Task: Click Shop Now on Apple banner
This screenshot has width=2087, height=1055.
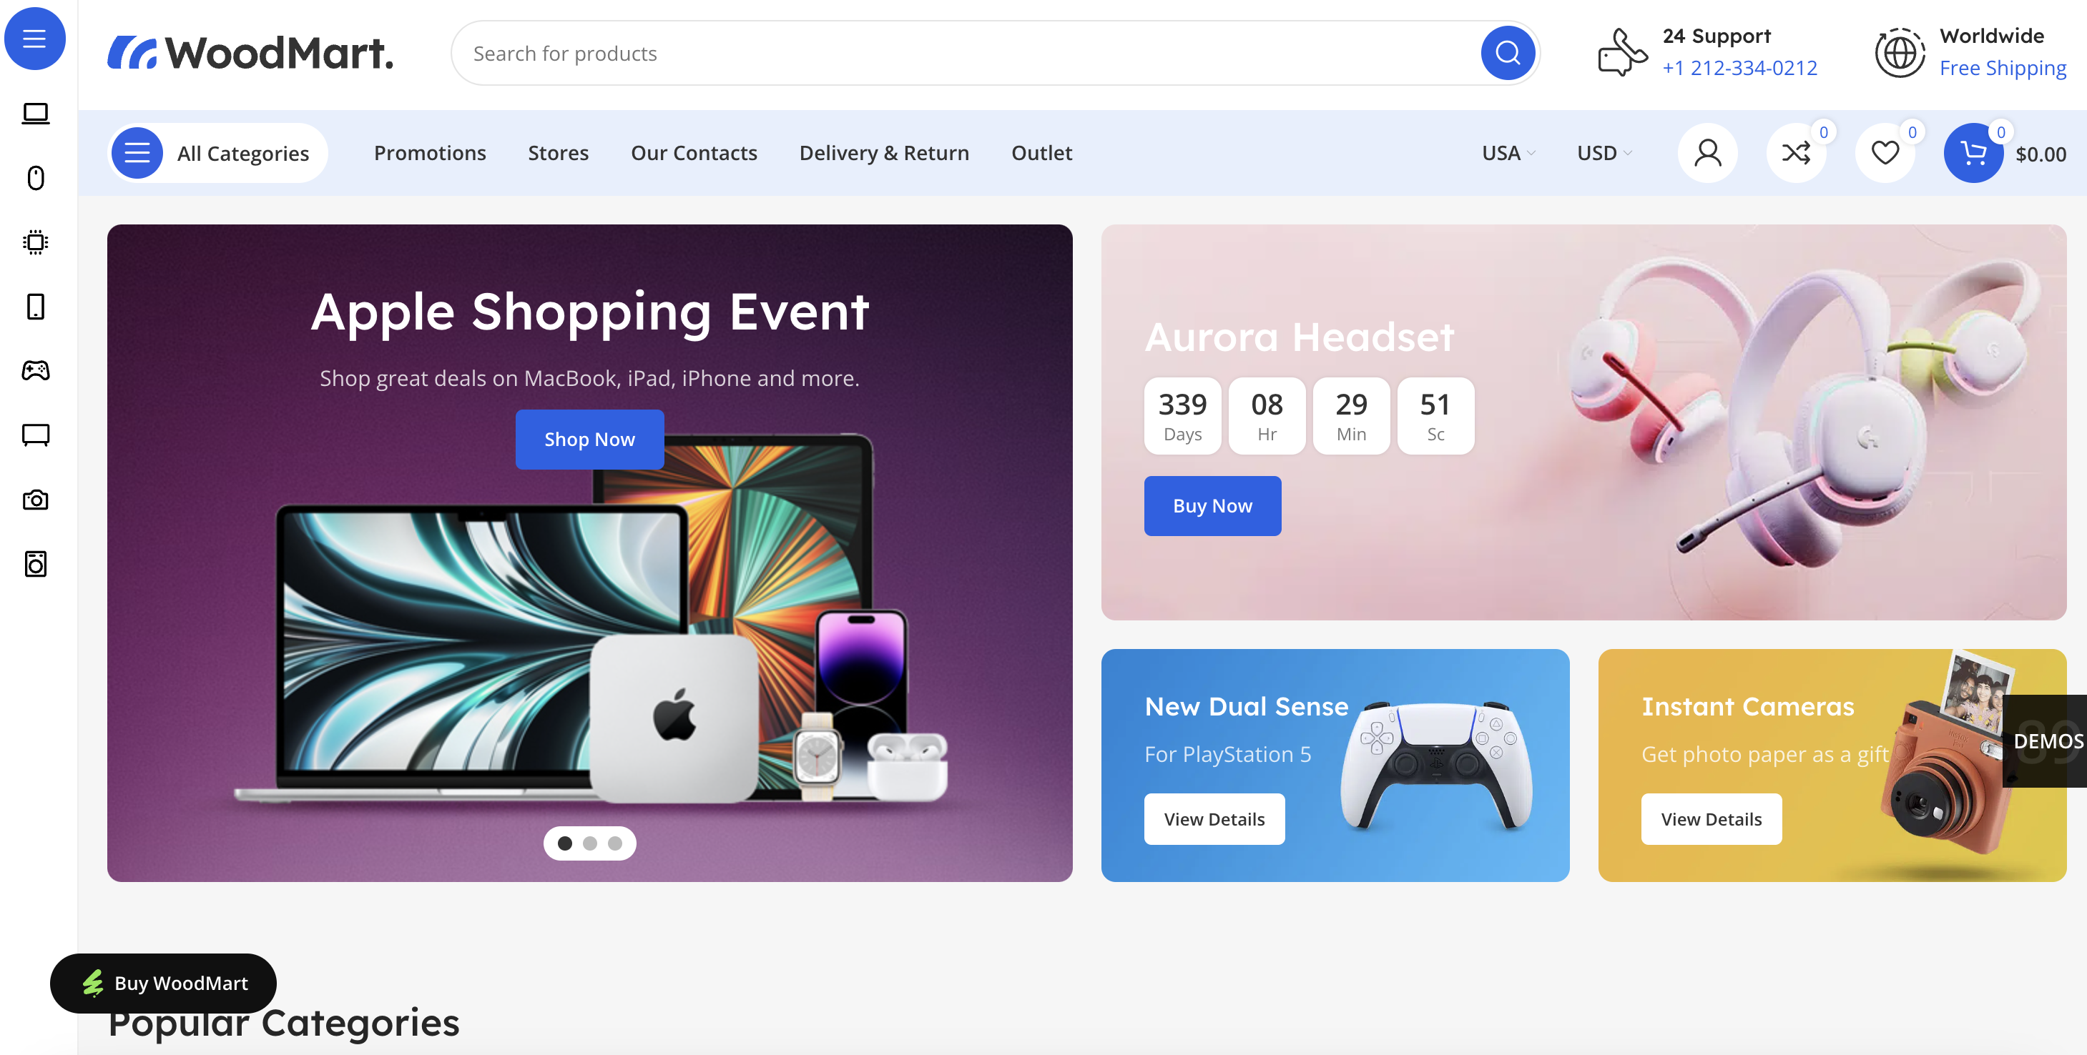Action: (589, 440)
